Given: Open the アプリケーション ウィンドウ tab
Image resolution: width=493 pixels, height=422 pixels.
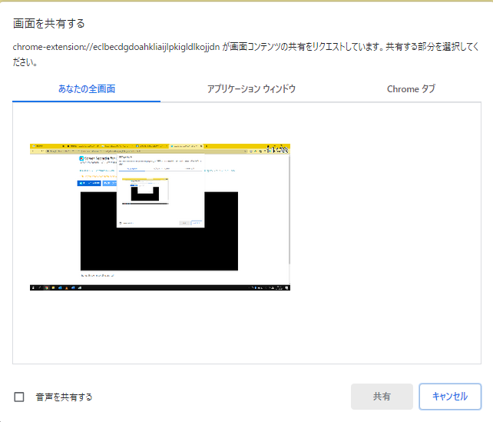Looking at the screenshot, I should pyautogui.click(x=251, y=89).
